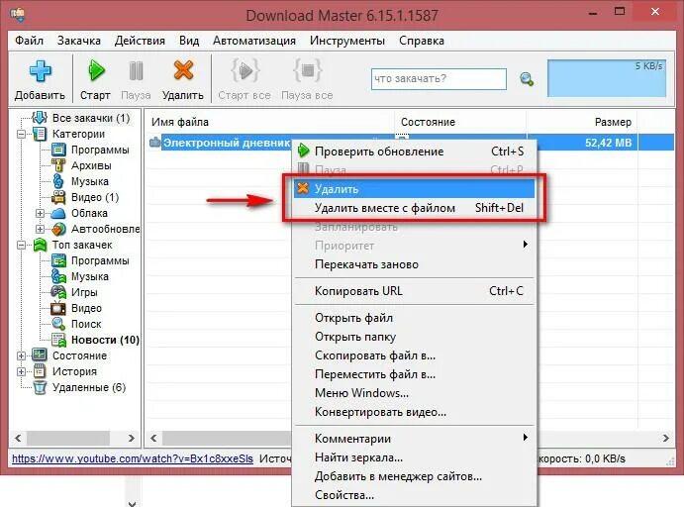Click the green Старт play icon
This screenshot has width=684, height=507.
point(96,70)
